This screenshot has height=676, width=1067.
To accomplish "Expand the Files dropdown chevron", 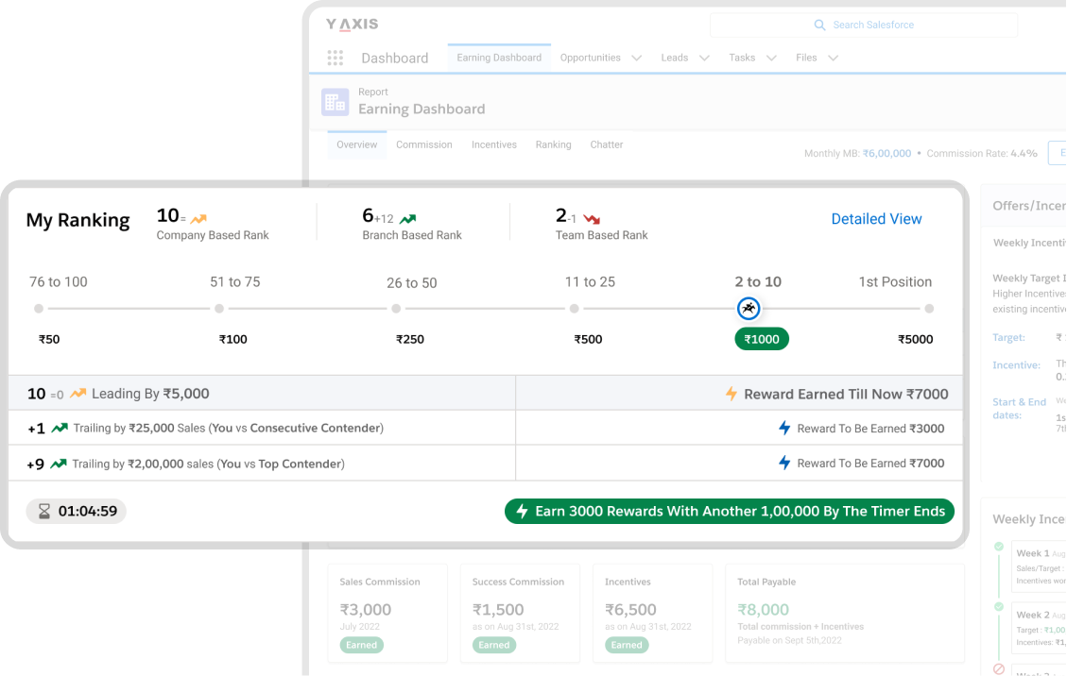I will (833, 59).
